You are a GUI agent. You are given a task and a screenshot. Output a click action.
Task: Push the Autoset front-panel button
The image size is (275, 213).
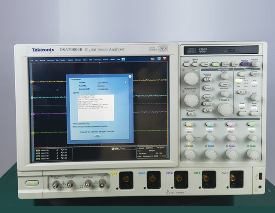pos(186,64)
